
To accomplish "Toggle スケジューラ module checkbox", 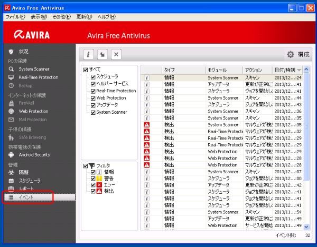I will (93, 77).
